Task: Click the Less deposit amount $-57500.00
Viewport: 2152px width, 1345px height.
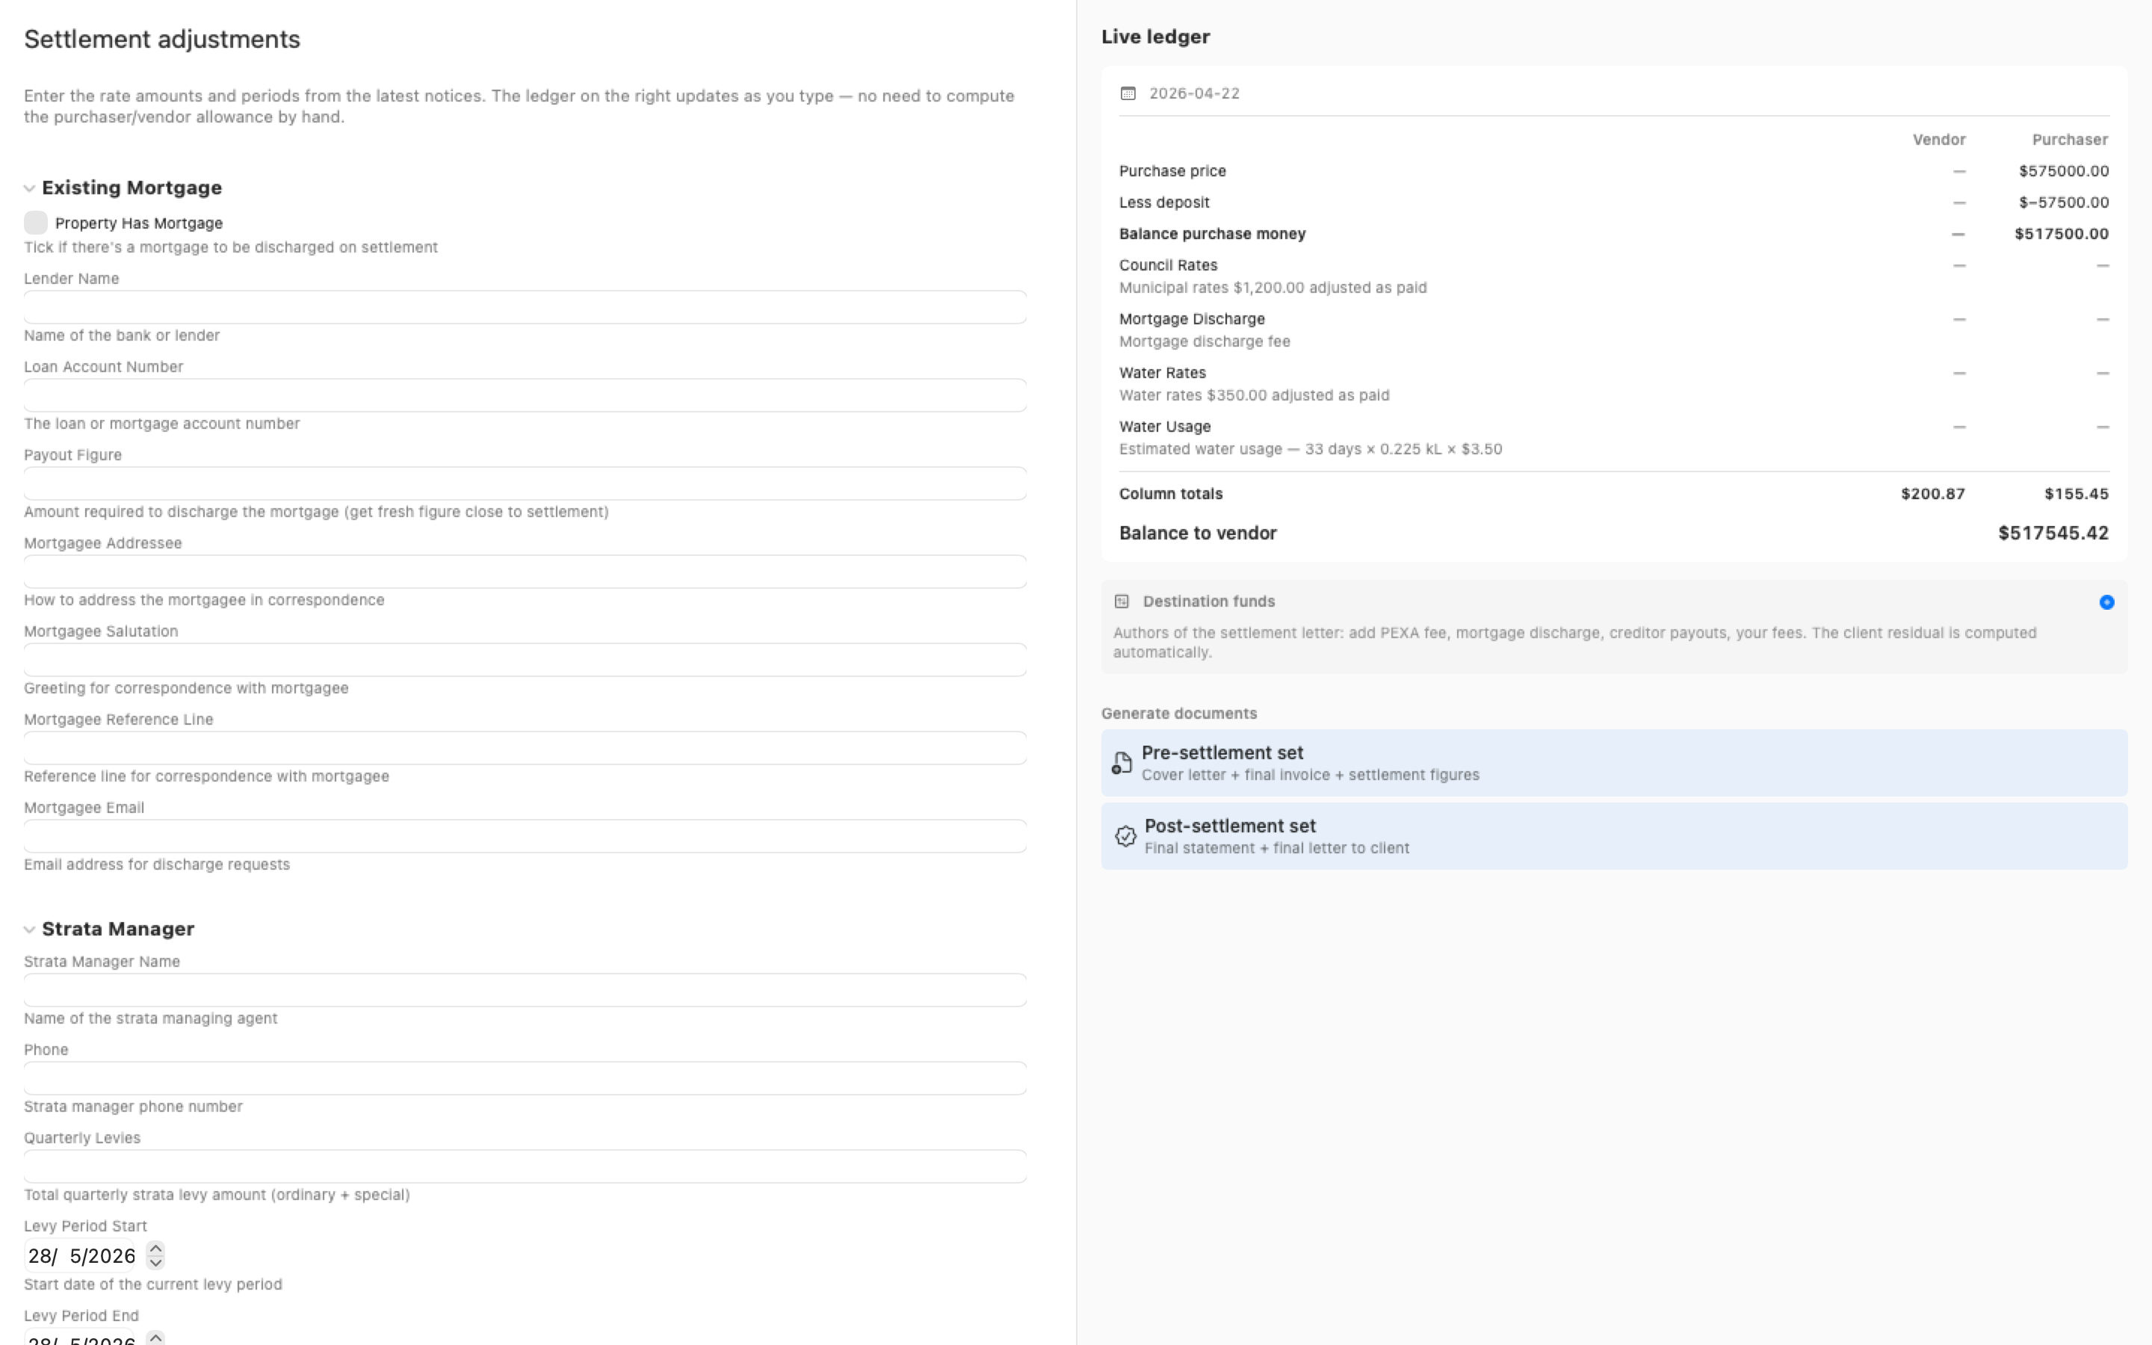Action: pos(2063,202)
